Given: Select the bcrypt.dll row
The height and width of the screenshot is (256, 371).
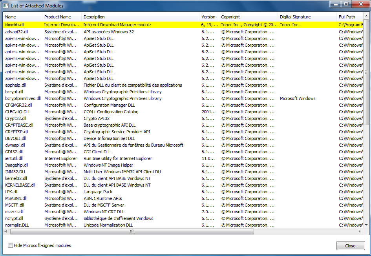Looking at the screenshot, I should (183, 92).
